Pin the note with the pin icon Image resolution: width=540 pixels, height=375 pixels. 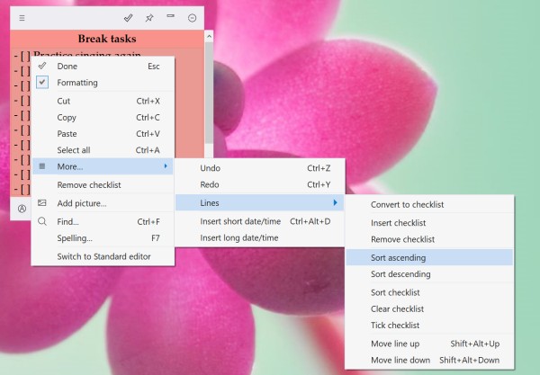(x=149, y=18)
